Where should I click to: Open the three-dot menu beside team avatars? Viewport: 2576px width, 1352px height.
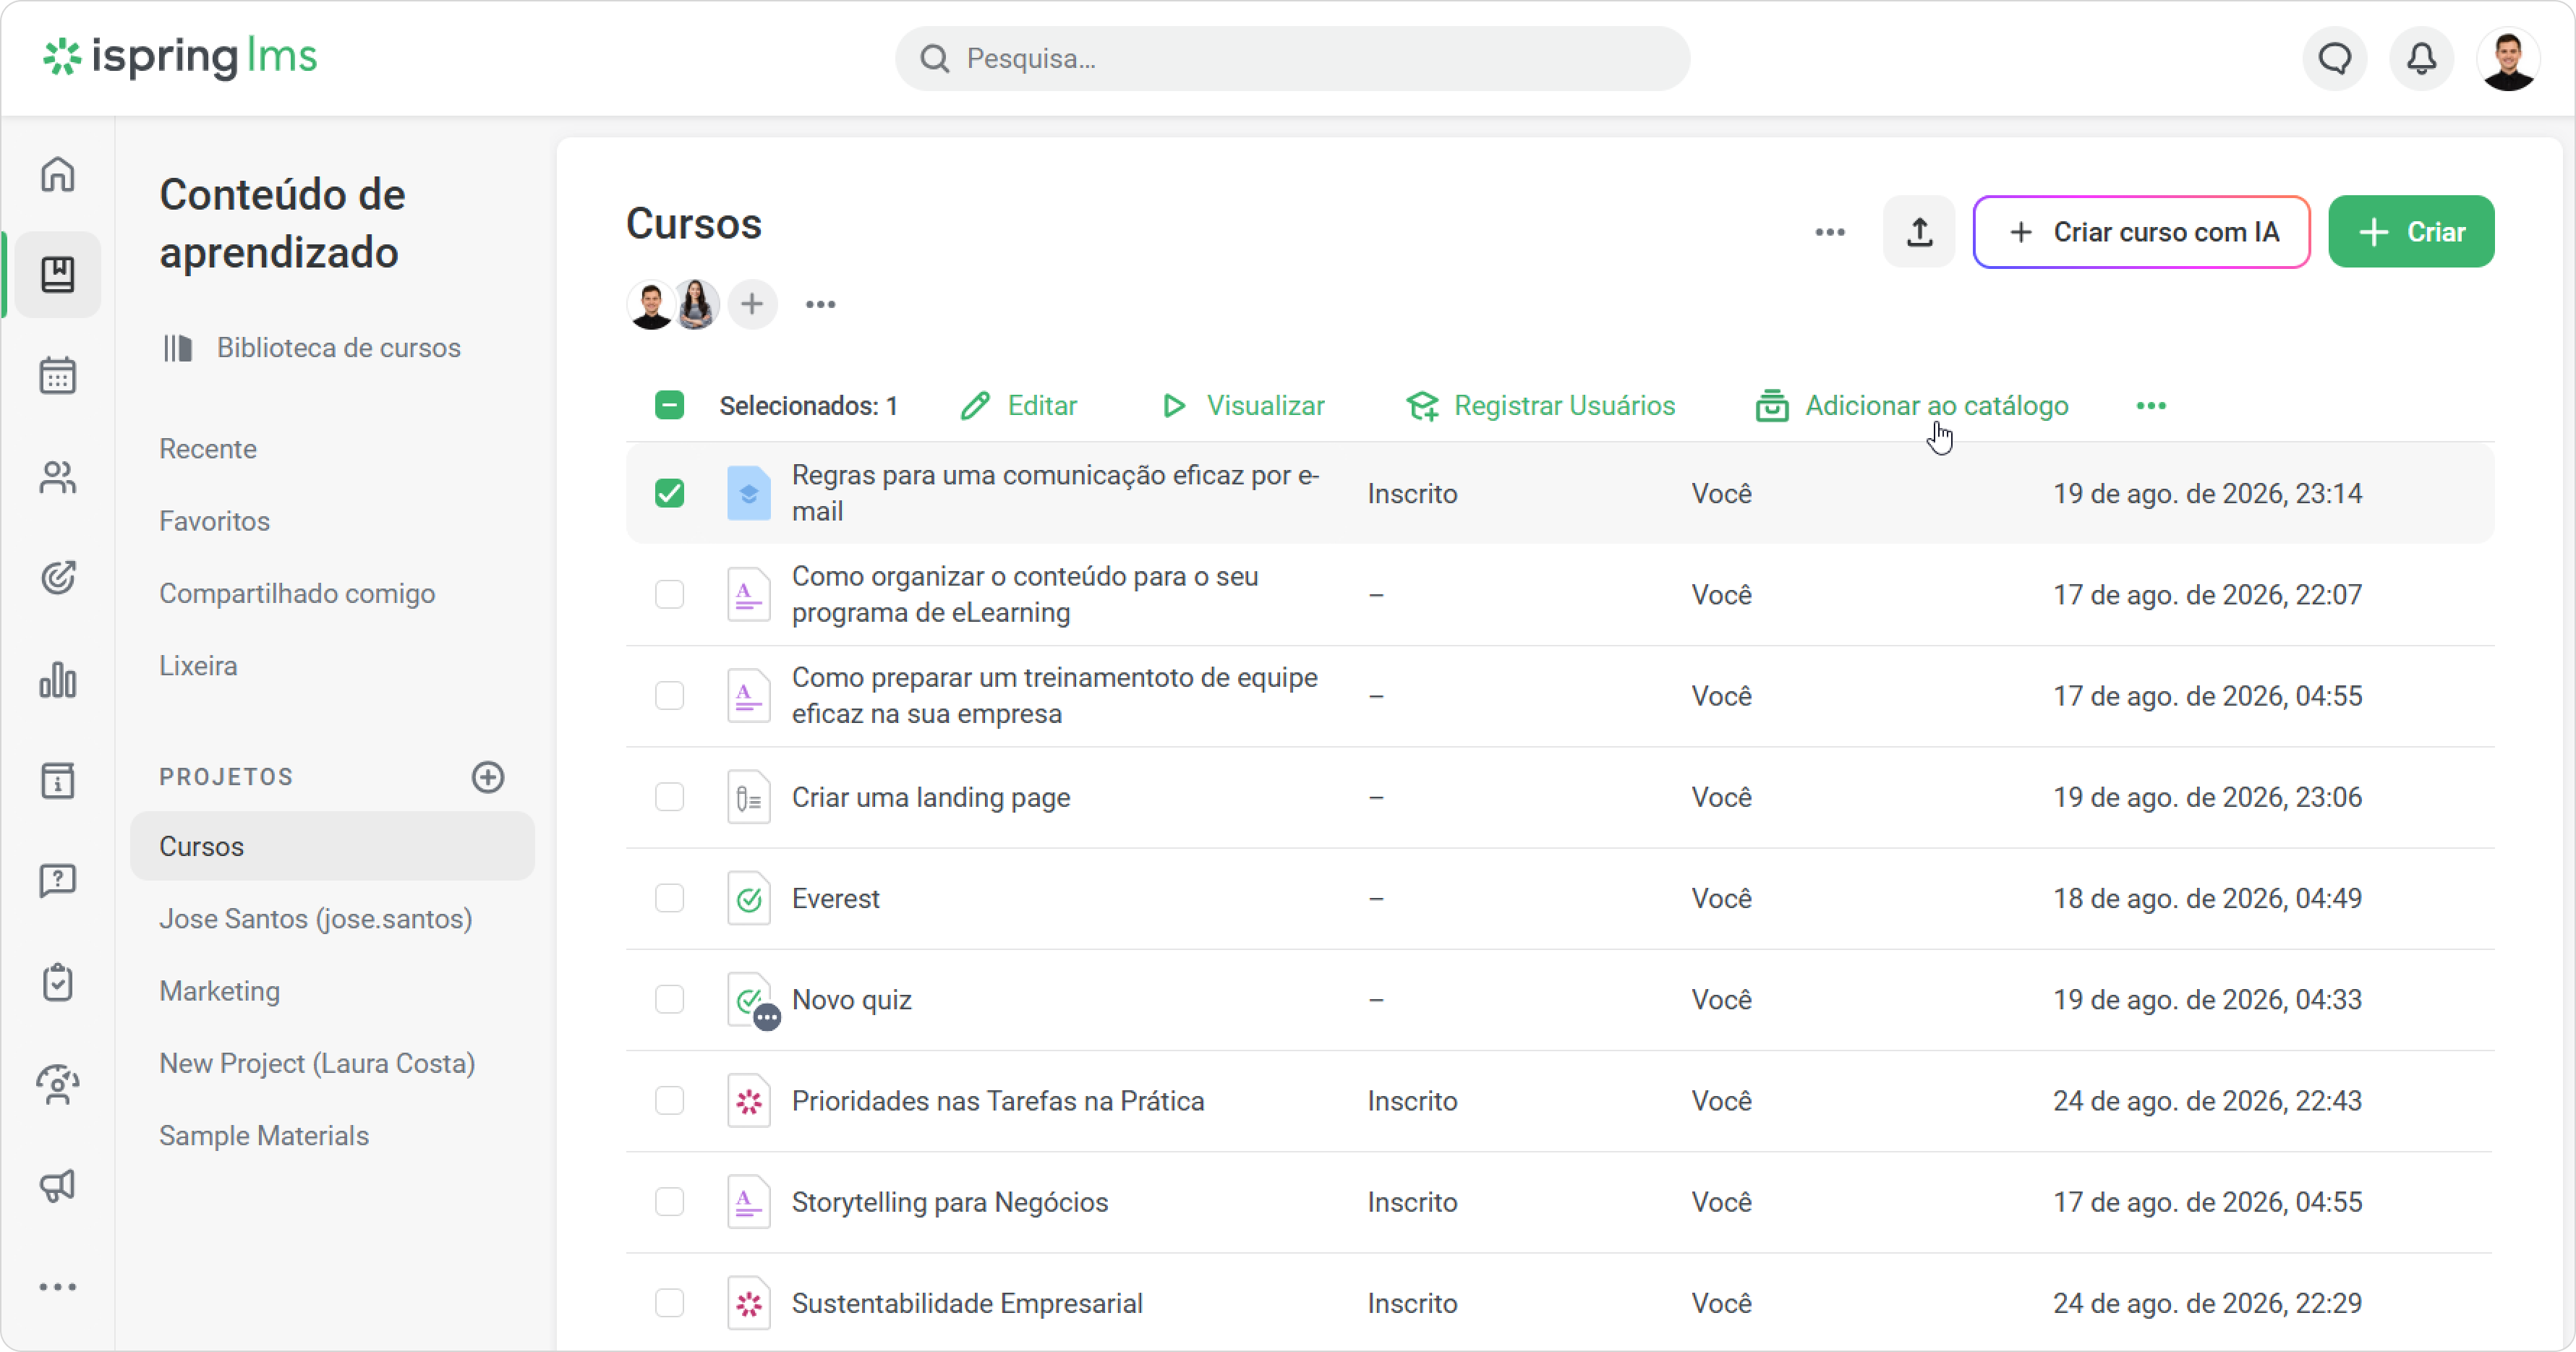coord(820,304)
